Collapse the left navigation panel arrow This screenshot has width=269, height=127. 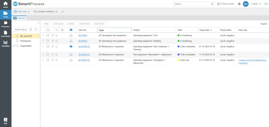pyautogui.click(x=38, y=23)
